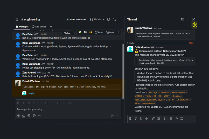The image size is (209, 139).
Task: Open attachment plus menu in composer
Action: 18,116
